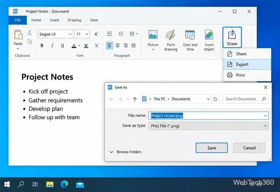Click the Copy icon under scissors

coord(30,42)
